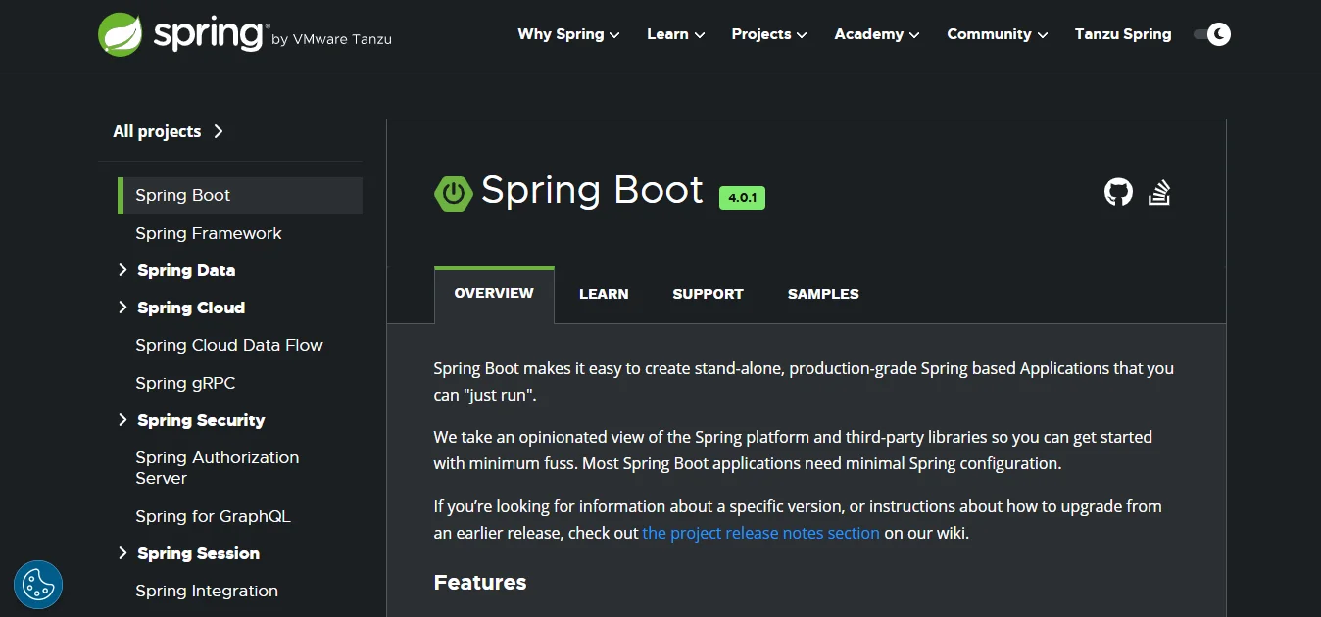
Task: Click the Spring Boot leaf icon beside the title
Action: [x=452, y=192]
